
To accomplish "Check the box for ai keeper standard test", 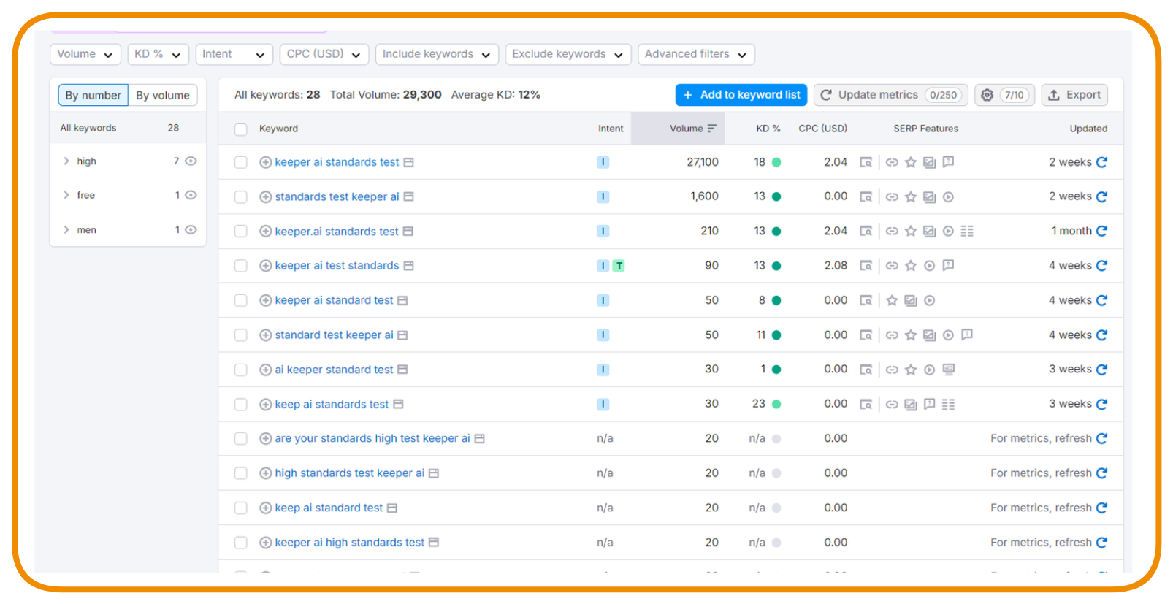I will 240,370.
